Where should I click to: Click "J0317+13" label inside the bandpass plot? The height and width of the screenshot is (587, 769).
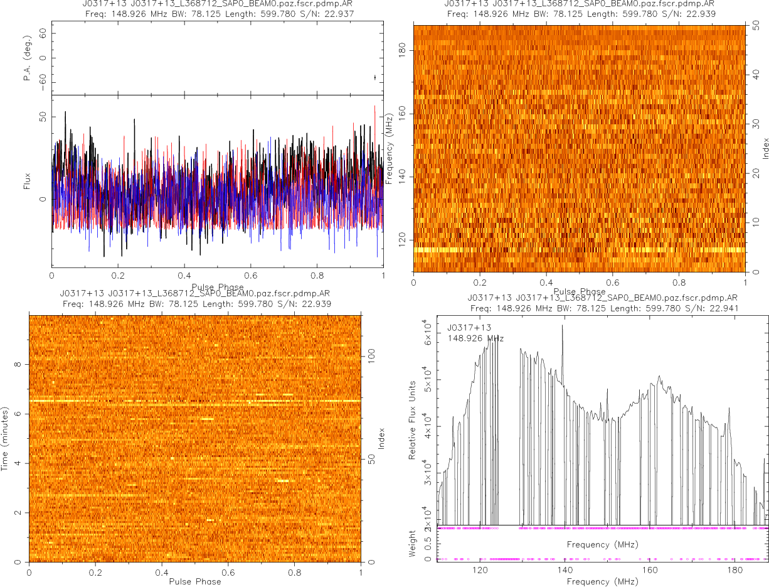[469, 328]
